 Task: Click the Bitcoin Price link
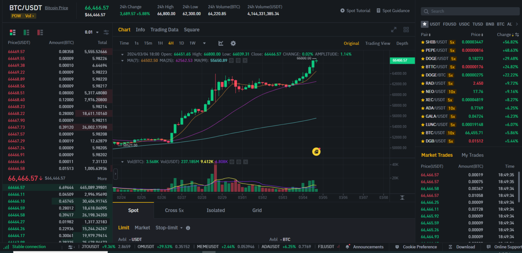(x=56, y=8)
